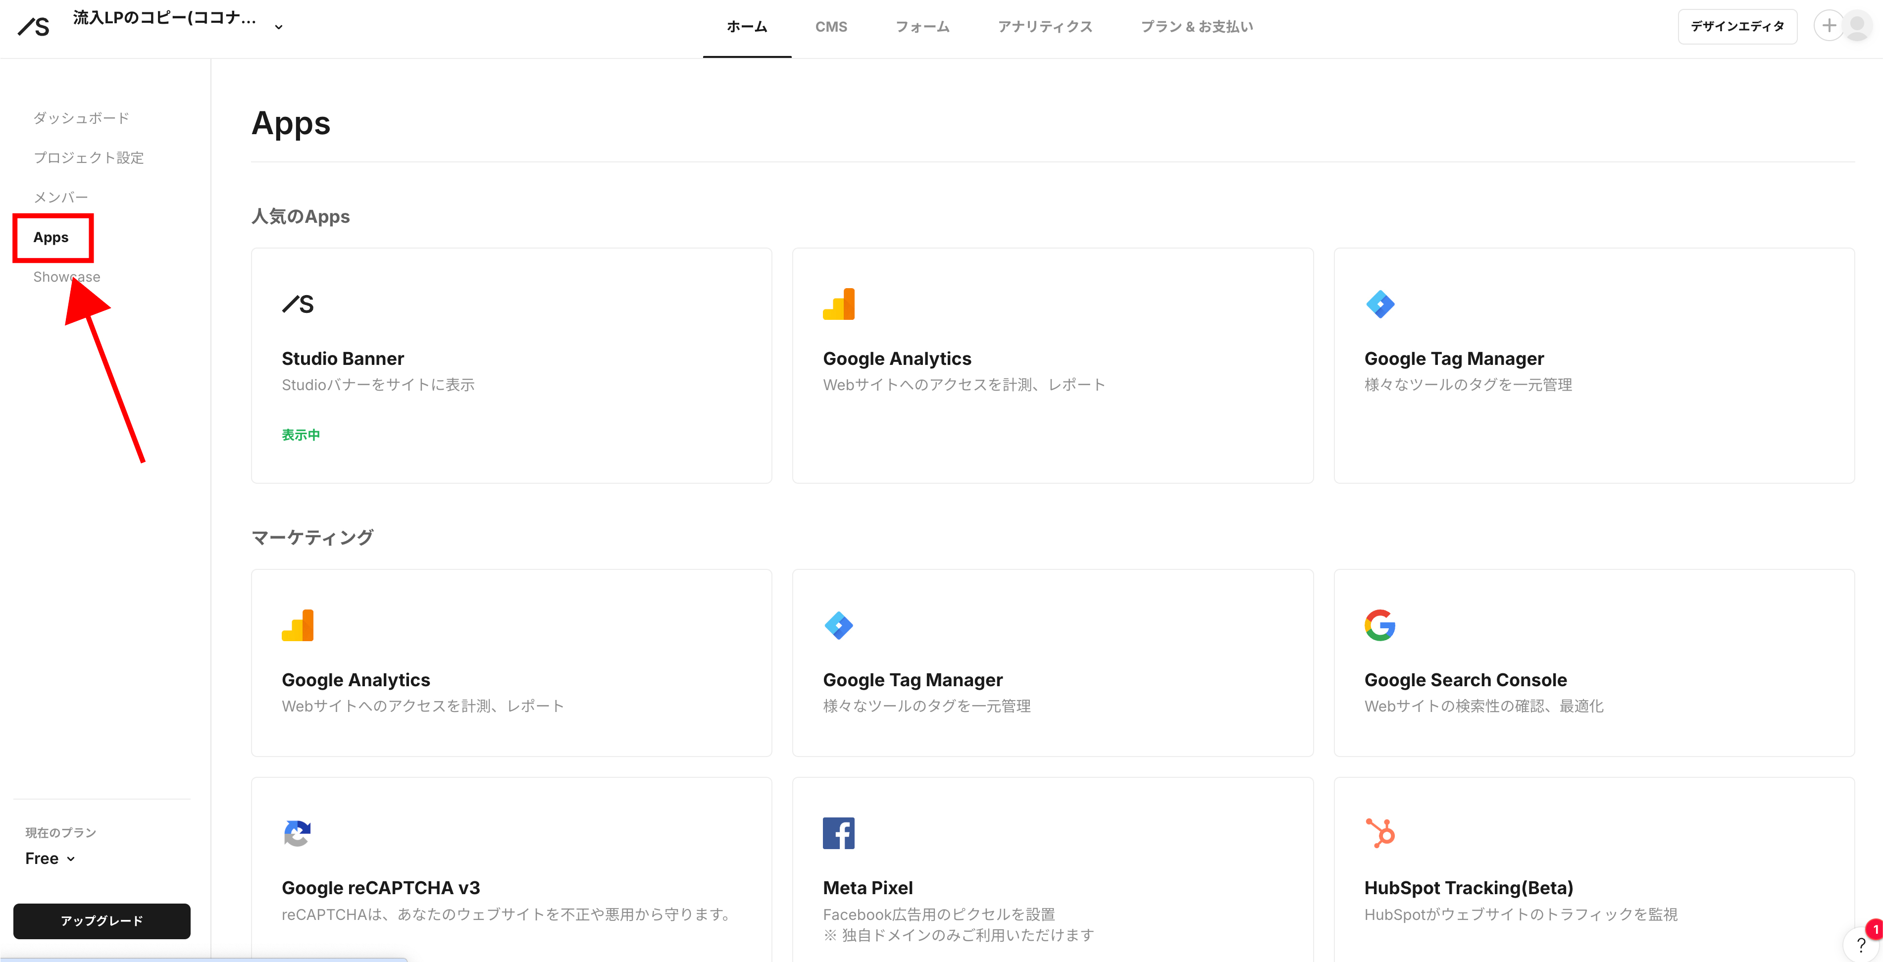Open the help question mark button
The height and width of the screenshot is (962, 1883).
[1860, 945]
